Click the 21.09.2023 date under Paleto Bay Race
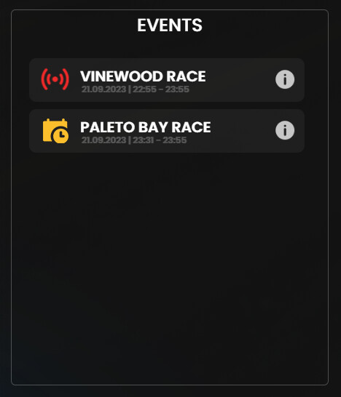This screenshot has height=397, width=341. 103,140
